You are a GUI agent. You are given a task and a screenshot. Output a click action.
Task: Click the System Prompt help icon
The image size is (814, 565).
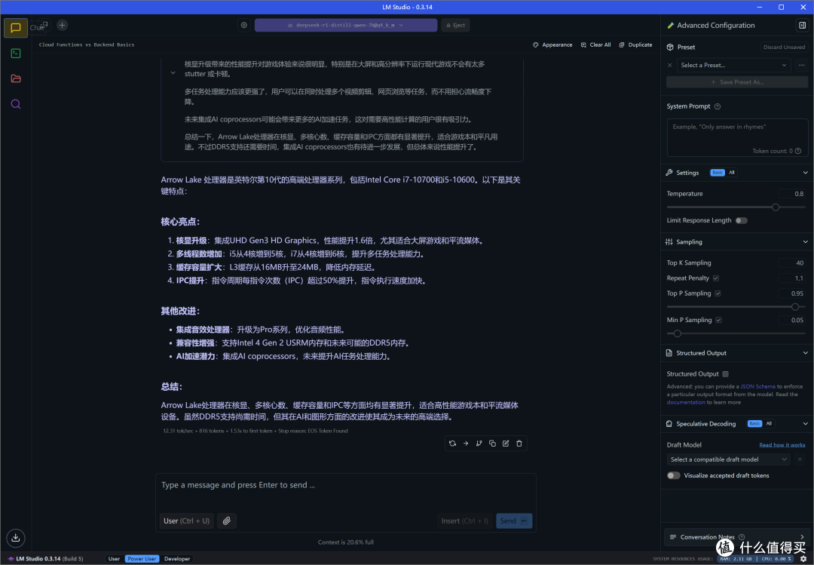718,106
